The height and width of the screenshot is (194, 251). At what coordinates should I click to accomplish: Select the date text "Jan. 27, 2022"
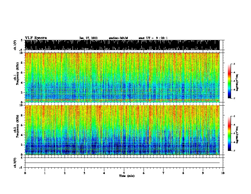pos(88,38)
